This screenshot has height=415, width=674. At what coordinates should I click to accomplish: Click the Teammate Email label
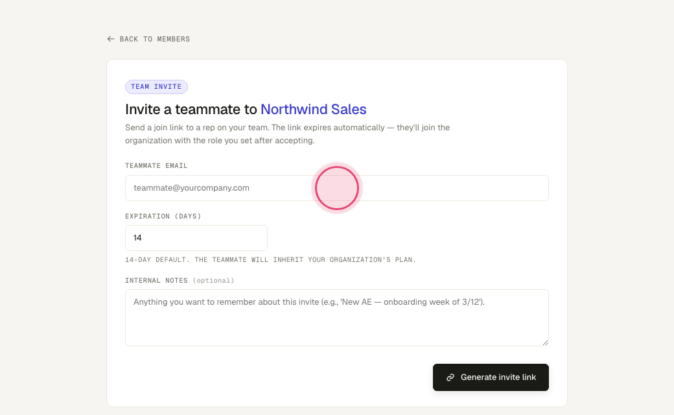(x=156, y=165)
